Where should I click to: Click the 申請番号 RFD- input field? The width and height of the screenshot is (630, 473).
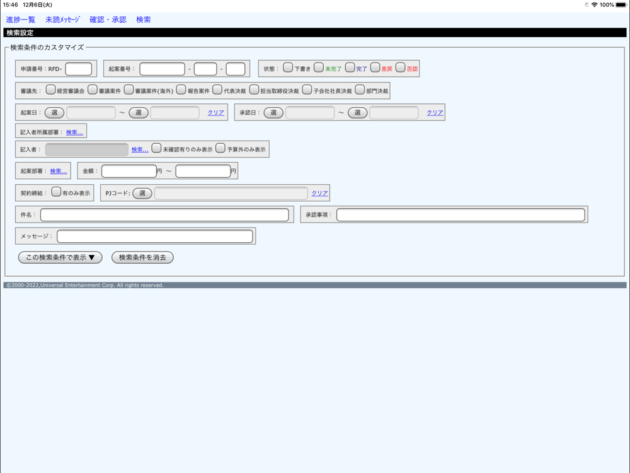click(x=79, y=69)
